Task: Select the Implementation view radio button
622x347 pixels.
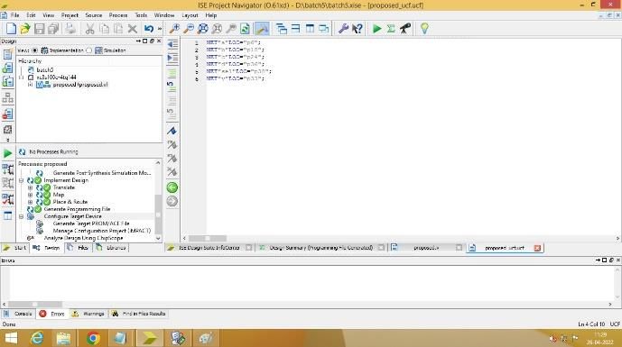Action: click(34, 50)
